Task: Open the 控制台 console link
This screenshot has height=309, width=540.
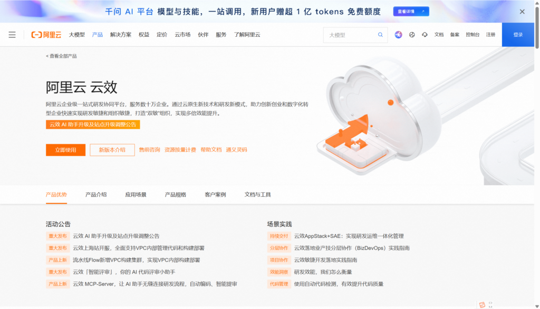Action: coord(472,35)
